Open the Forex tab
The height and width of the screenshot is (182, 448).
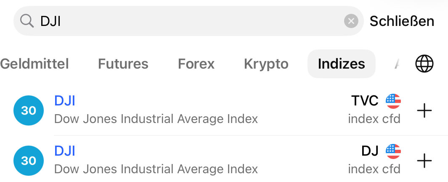[196, 64]
